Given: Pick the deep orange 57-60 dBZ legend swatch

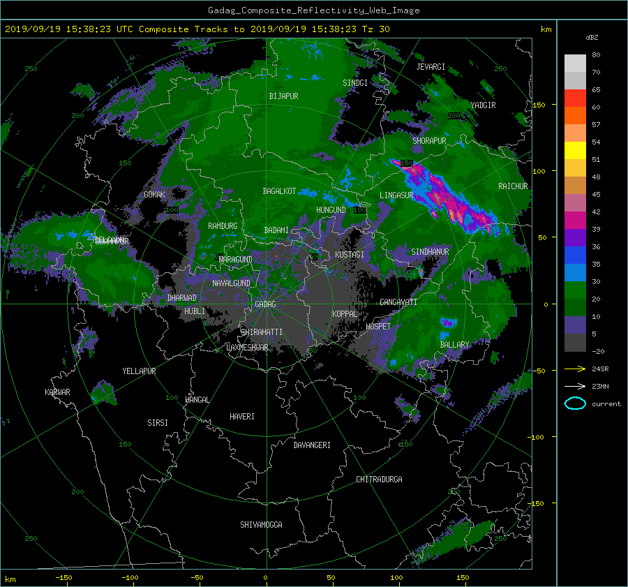Looking at the screenshot, I should coord(575,116).
